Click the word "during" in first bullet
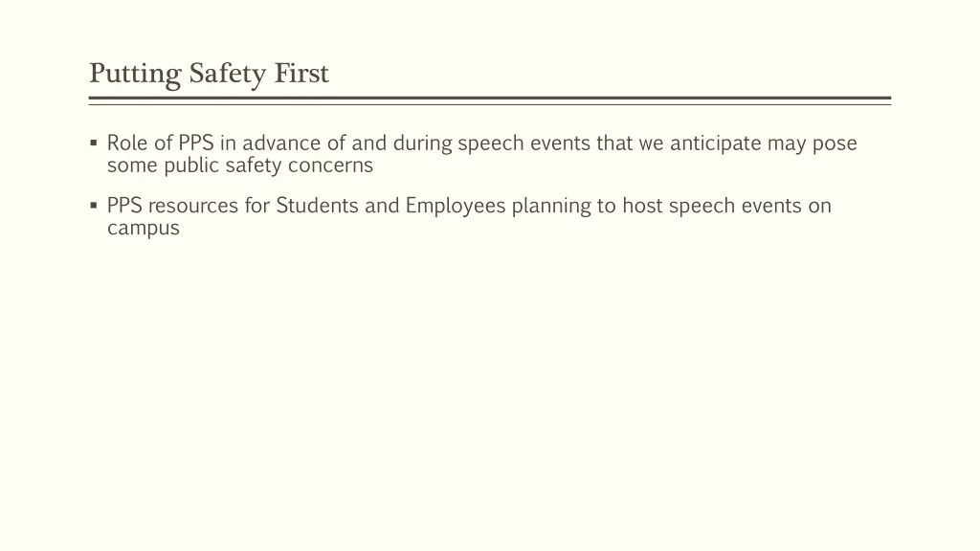Screen dimensions: 980x551 [x=422, y=144]
